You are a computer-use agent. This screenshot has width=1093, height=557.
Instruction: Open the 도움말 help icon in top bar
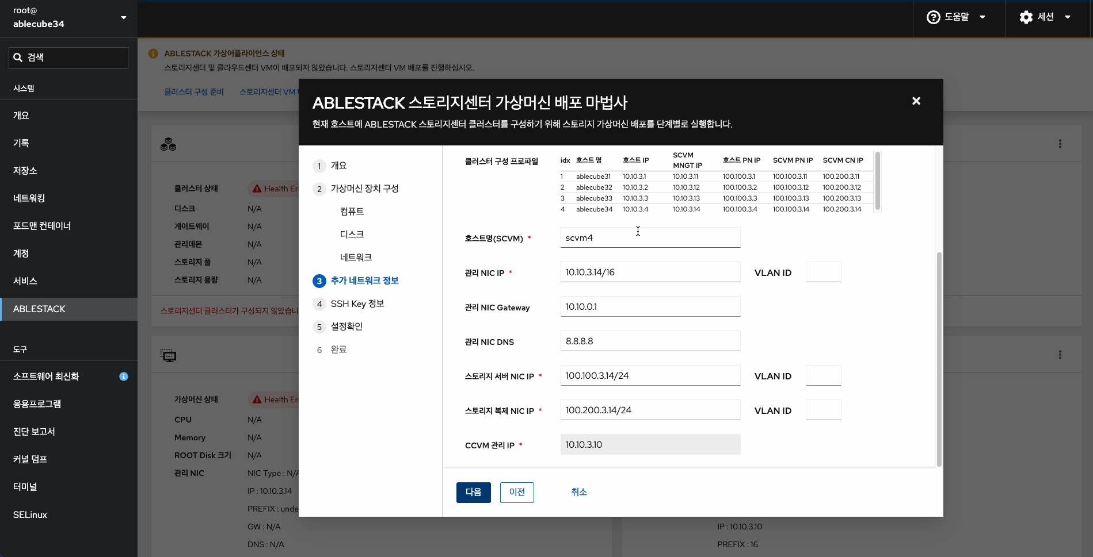pos(932,17)
